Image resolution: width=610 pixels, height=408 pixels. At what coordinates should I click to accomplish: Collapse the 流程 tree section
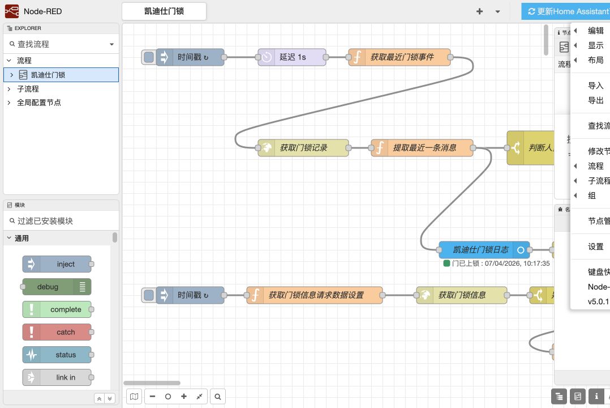9,61
